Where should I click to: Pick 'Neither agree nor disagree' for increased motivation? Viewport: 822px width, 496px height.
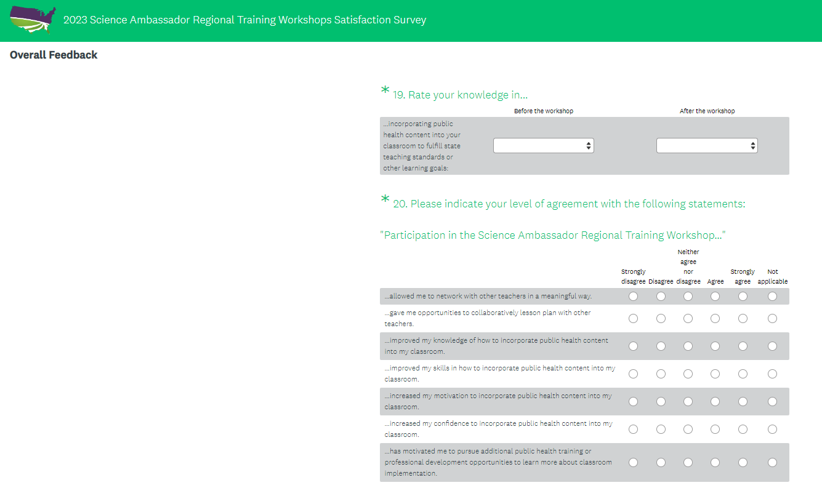pos(688,402)
